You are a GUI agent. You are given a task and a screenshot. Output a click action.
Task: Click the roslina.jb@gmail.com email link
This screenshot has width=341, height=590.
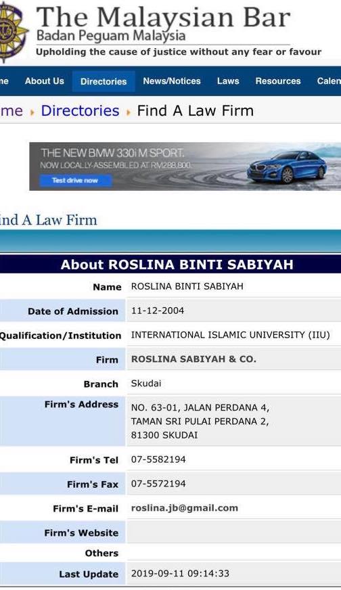pos(185,508)
